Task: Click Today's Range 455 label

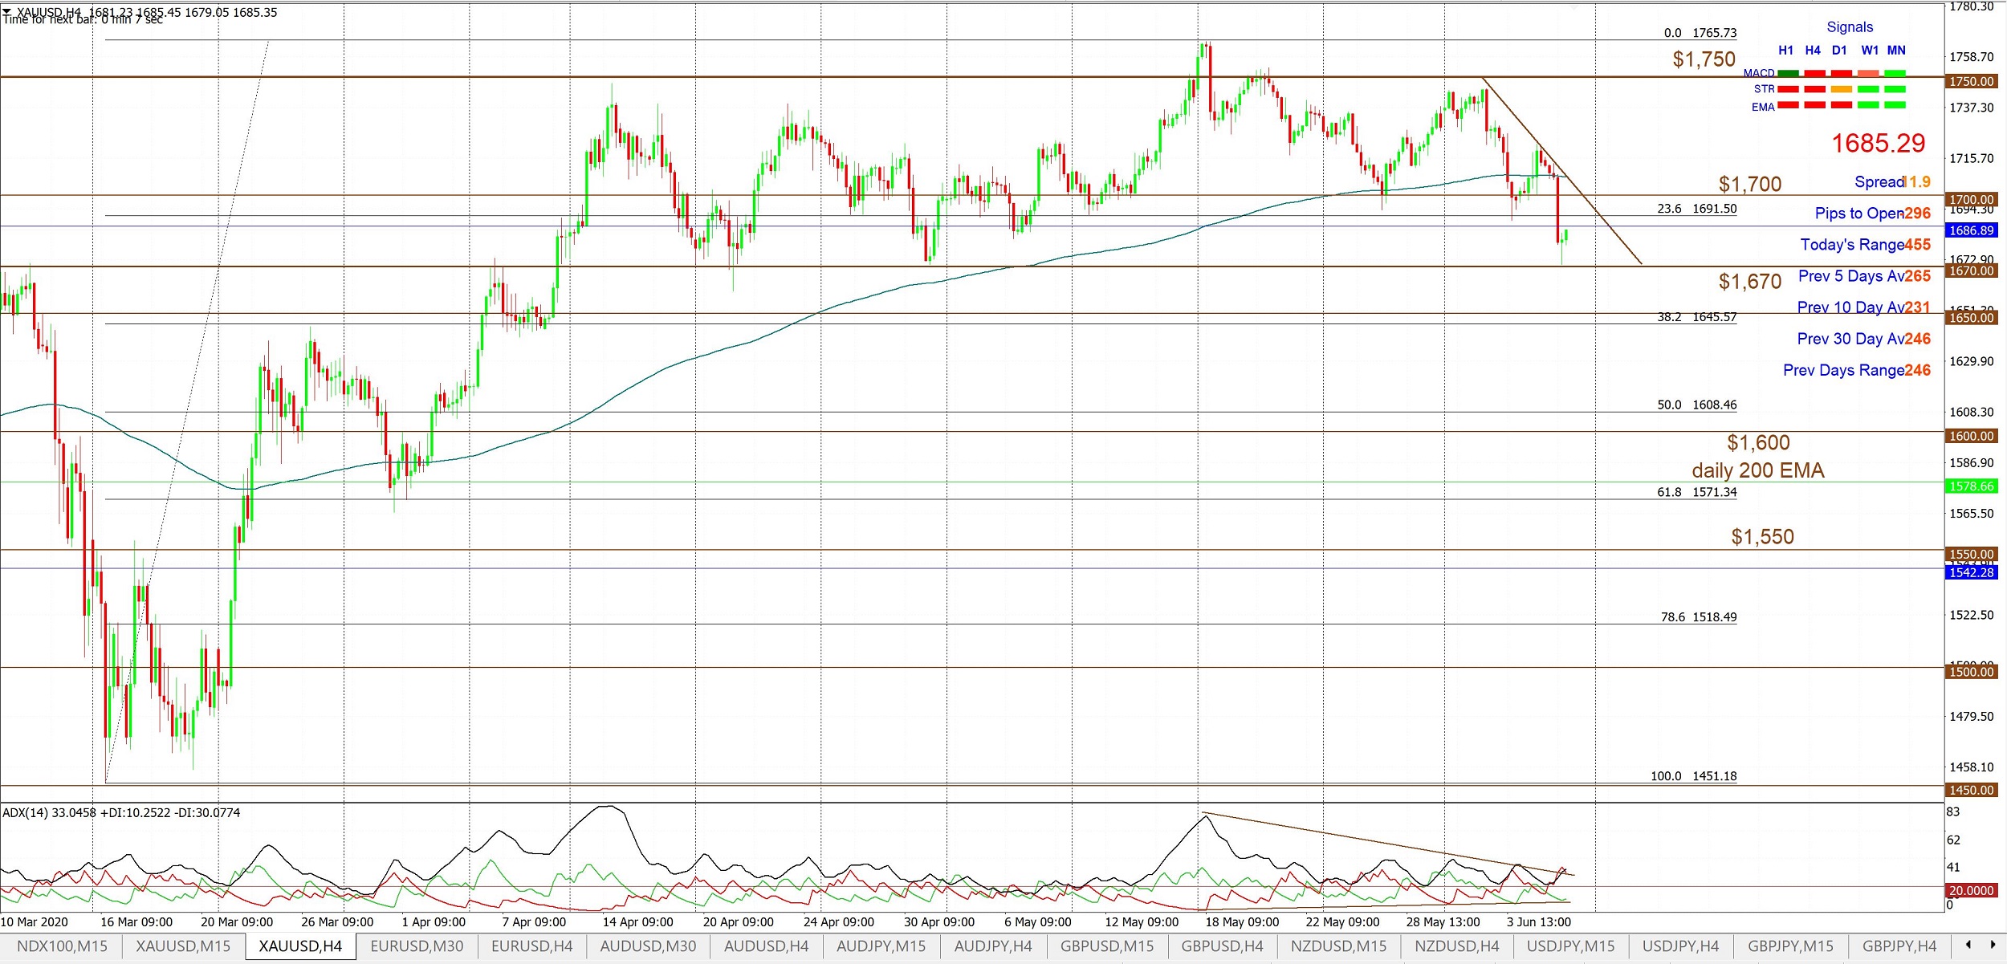Action: 1866,245
